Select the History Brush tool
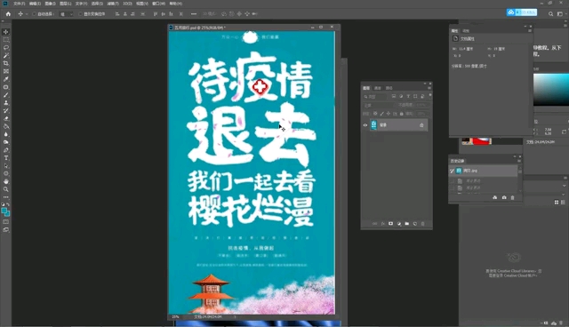Viewport: 569px width, 327px height. point(6,110)
